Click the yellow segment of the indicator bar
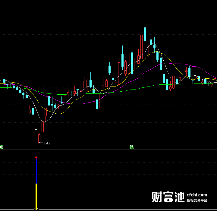The image size is (217, 211). (36, 197)
